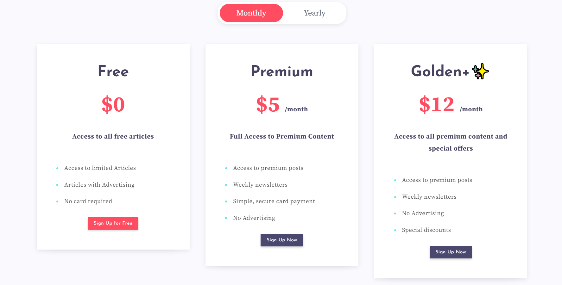Click the Golden+ plan title text

[440, 71]
